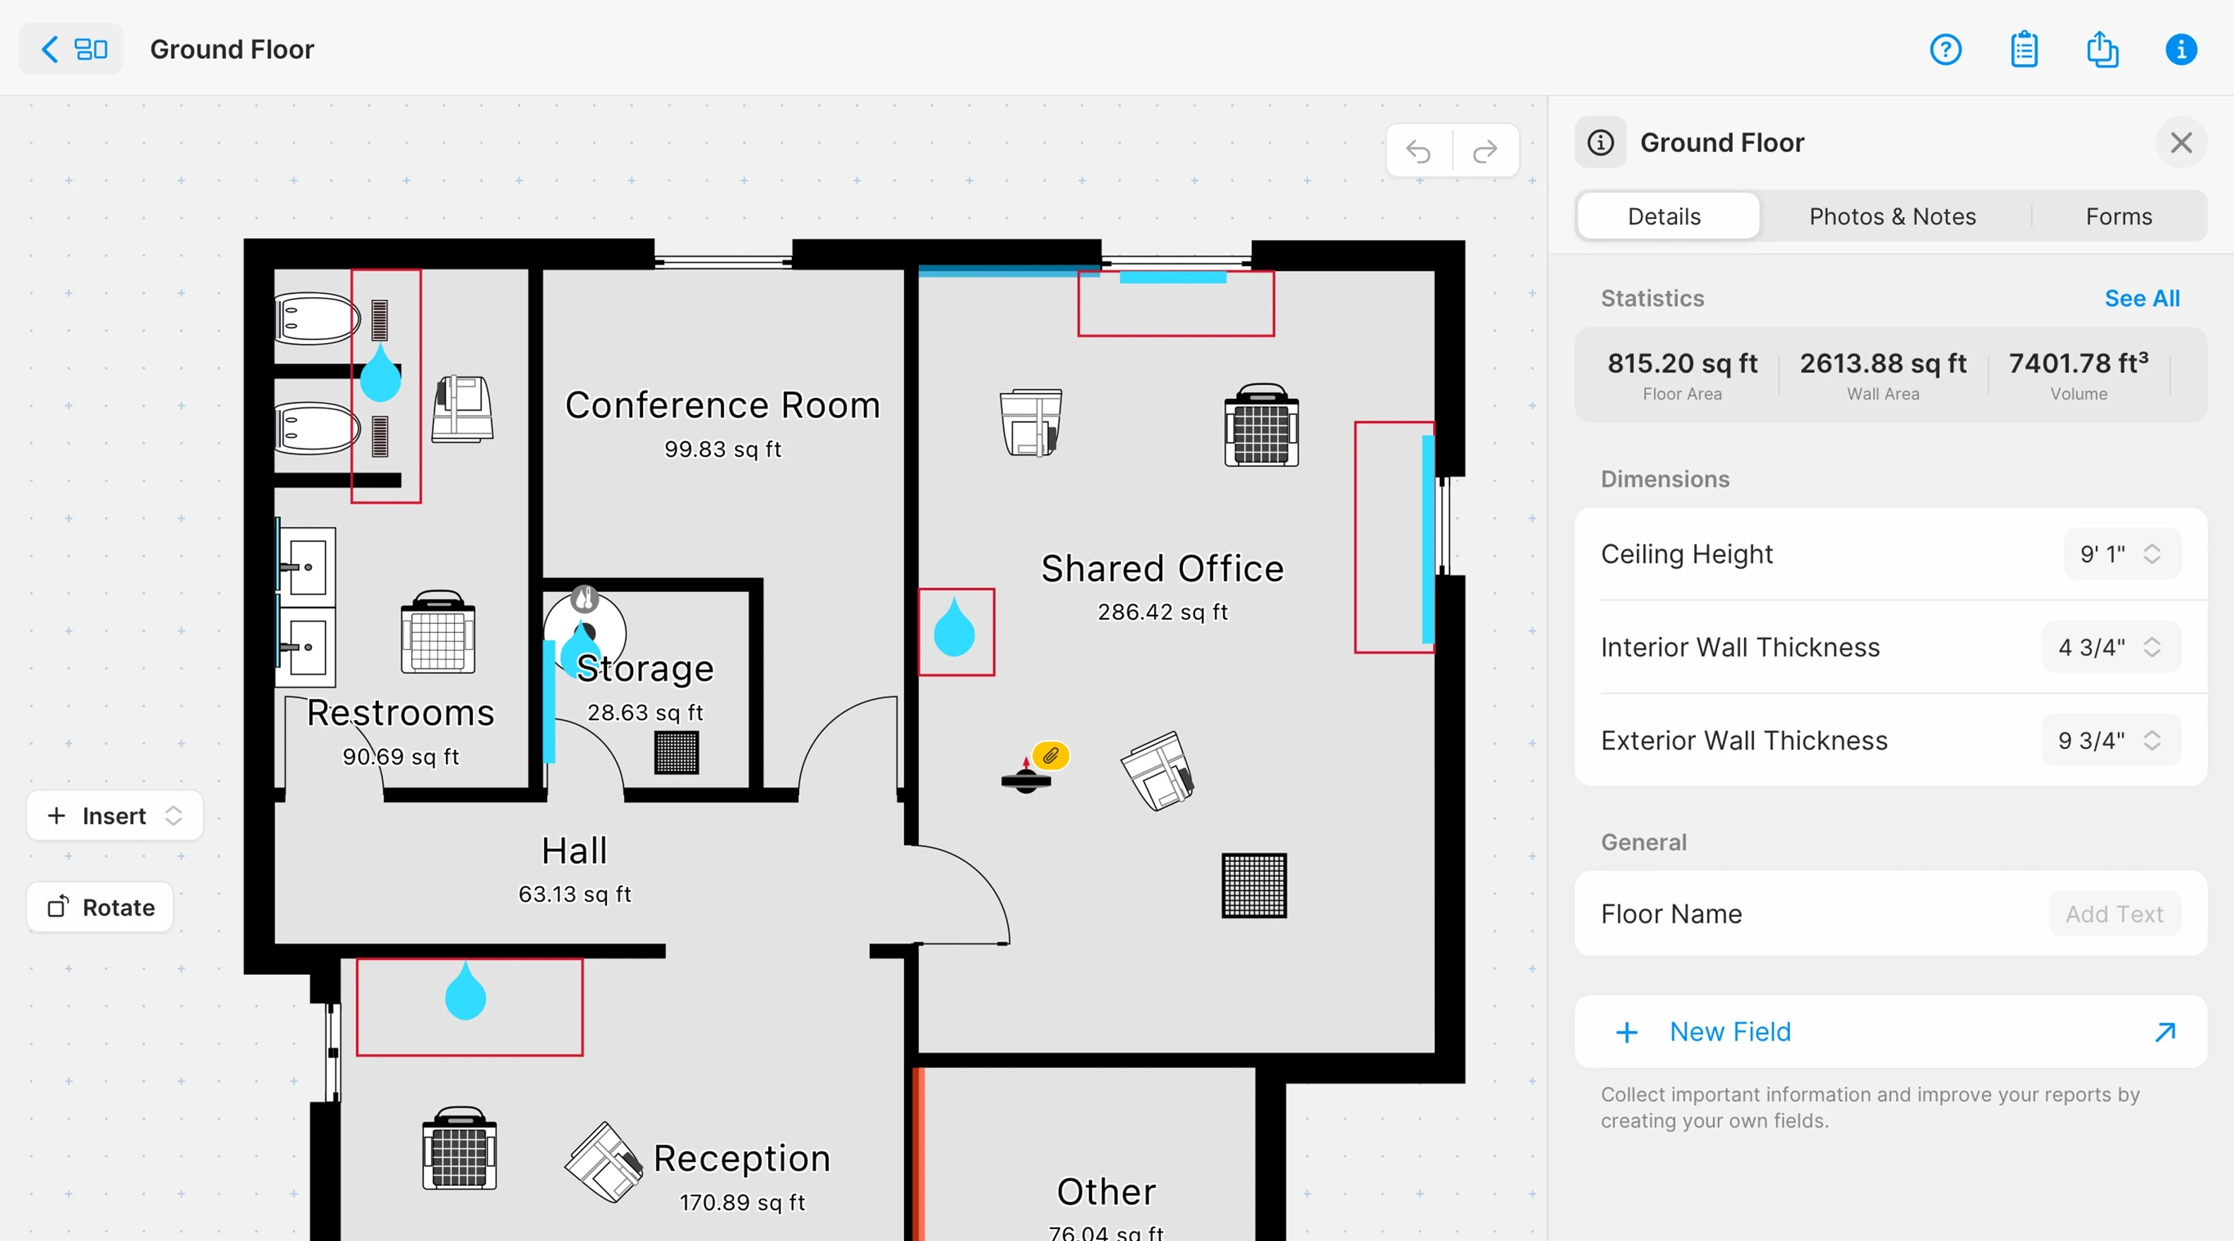Viewport: 2234px width, 1241px height.
Task: Click the See All statistics link
Action: (2142, 299)
